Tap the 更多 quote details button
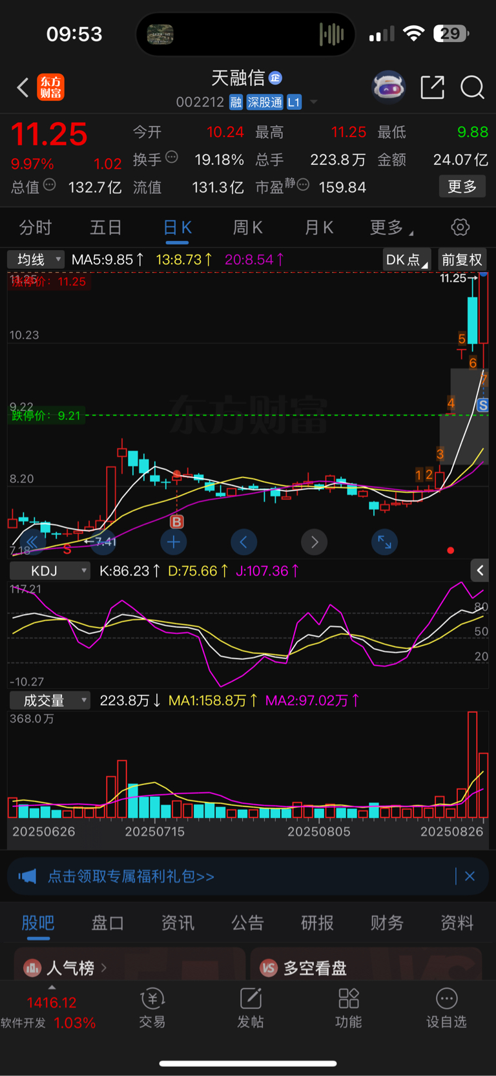Screen dimensions: 496x1076 (x=462, y=187)
